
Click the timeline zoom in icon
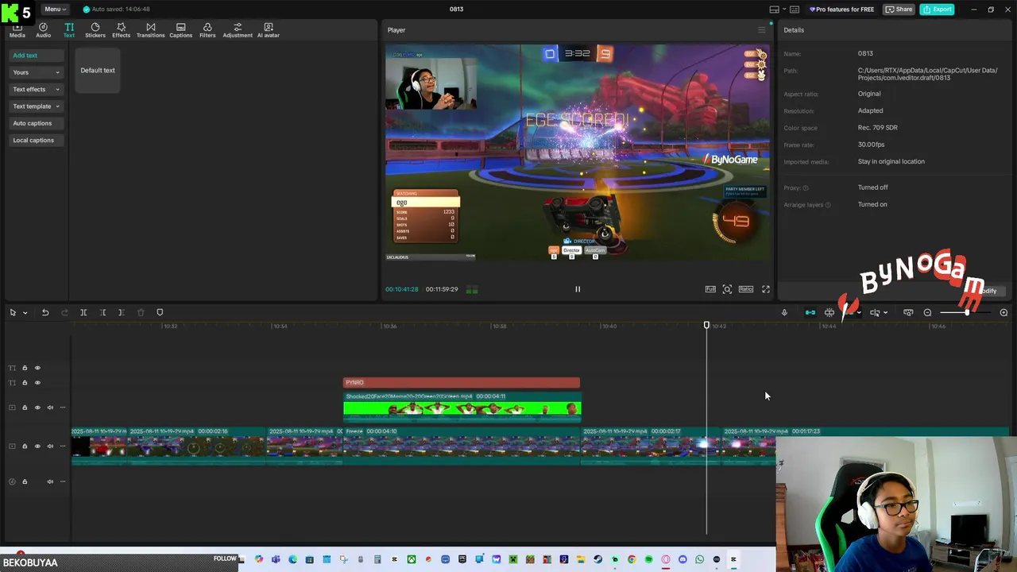[x=1003, y=312]
